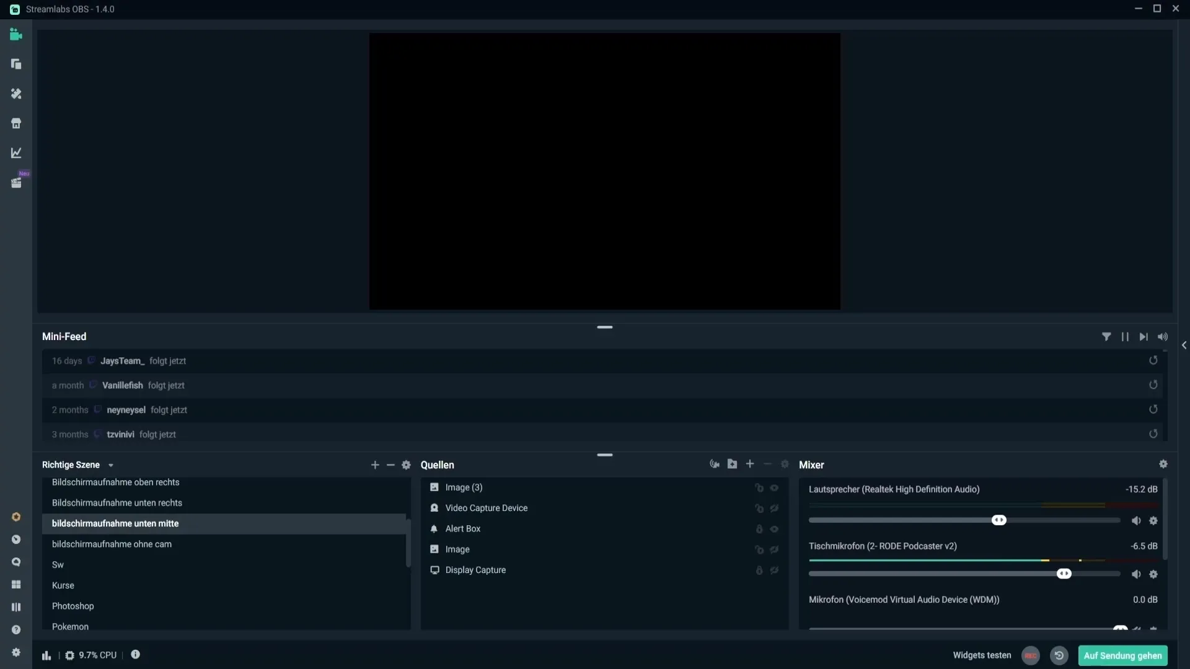
Task: Hide the Alert Box source
Action: pos(774,529)
